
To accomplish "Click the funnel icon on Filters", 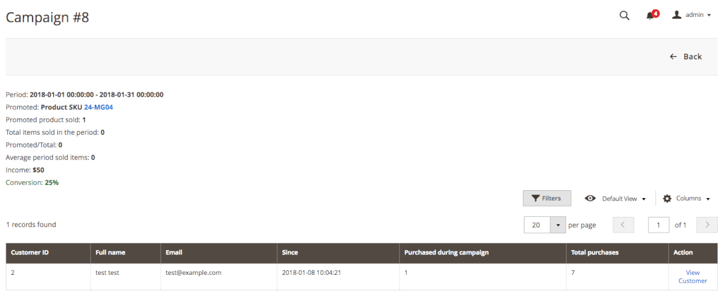I will click(x=535, y=198).
